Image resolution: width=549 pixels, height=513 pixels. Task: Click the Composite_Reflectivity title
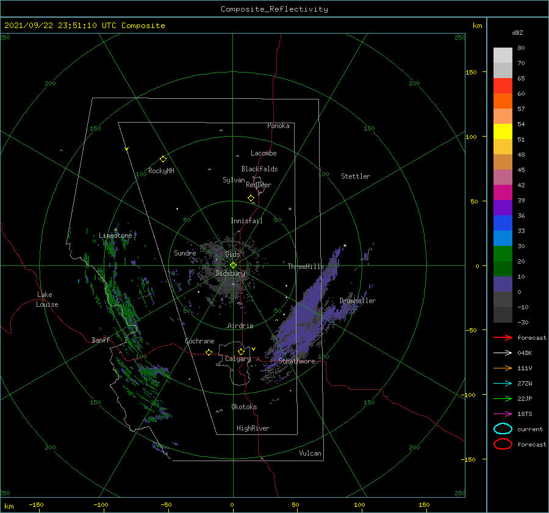[274, 9]
